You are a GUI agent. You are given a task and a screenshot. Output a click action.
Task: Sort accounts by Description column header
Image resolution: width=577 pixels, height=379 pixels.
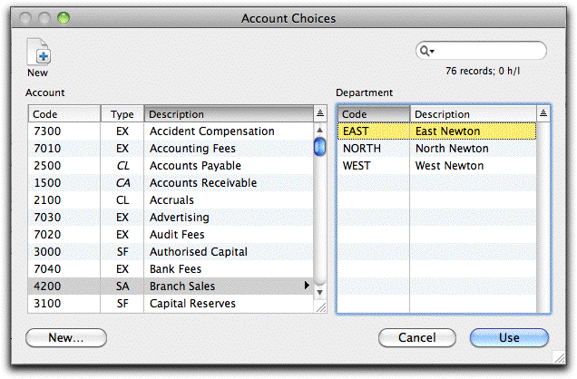pos(229,114)
